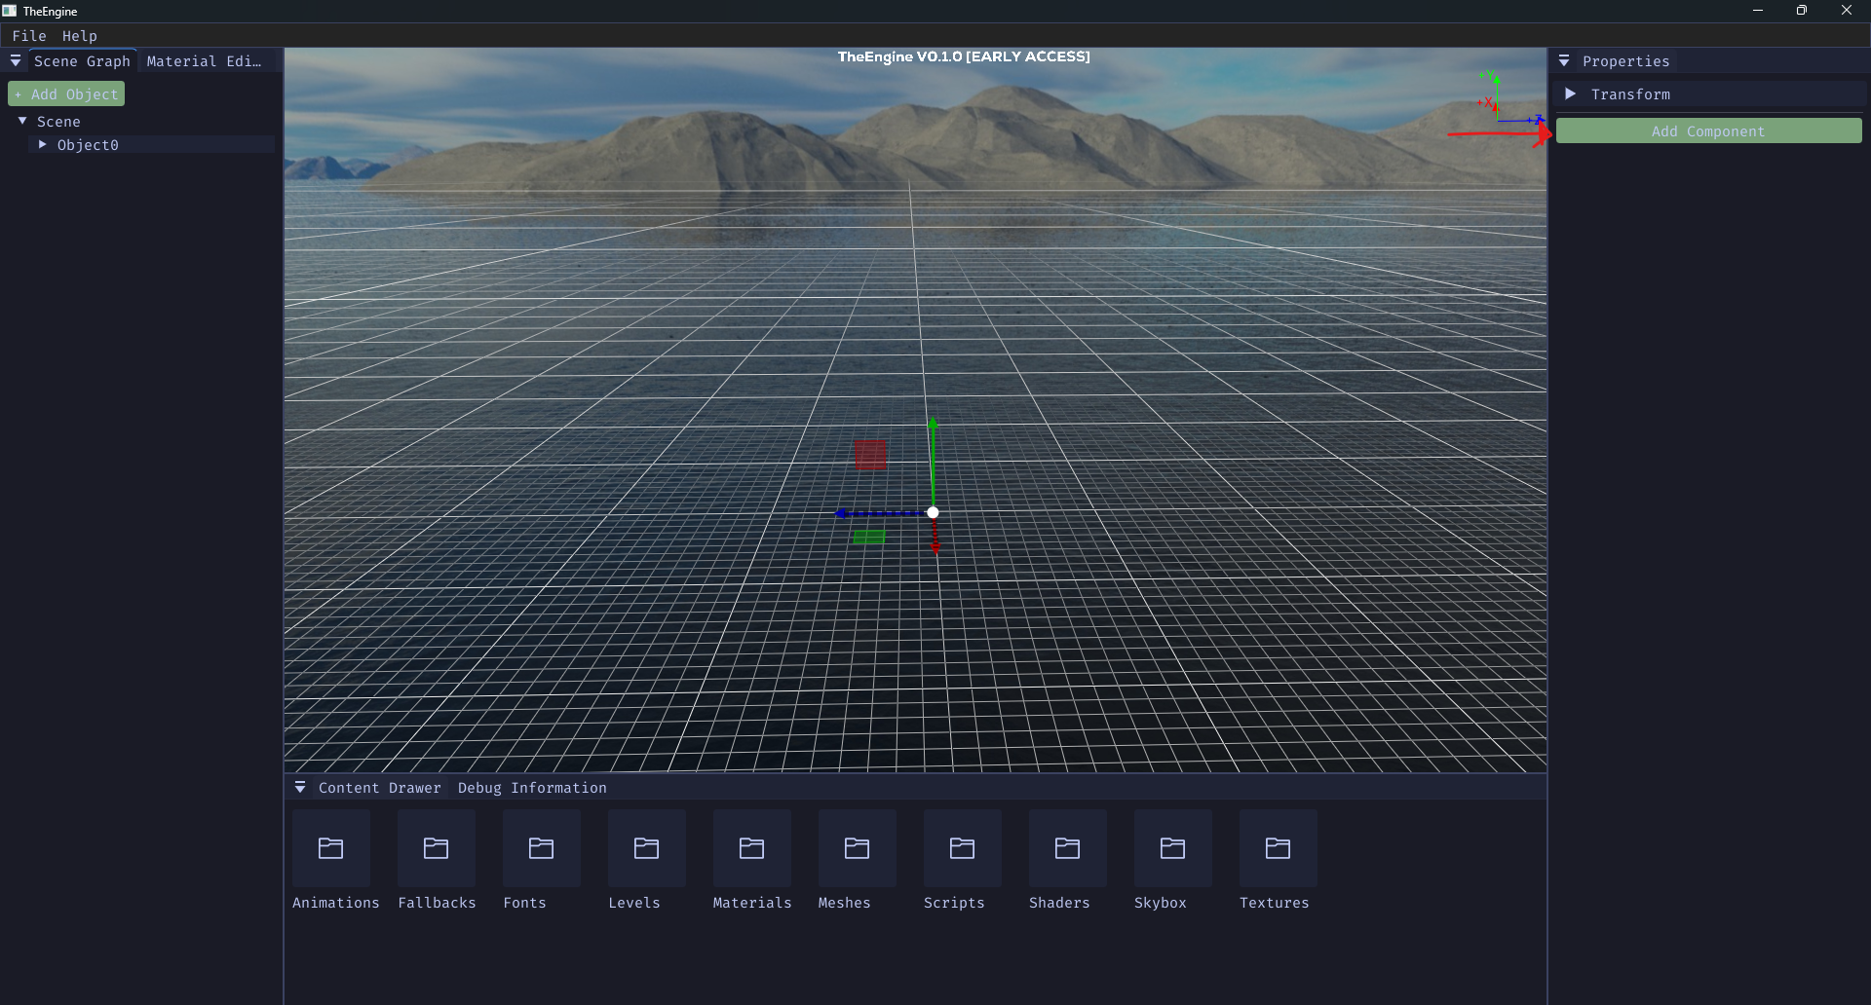The height and width of the screenshot is (1005, 1871).
Task: Open the Textures folder icon
Action: 1279,848
